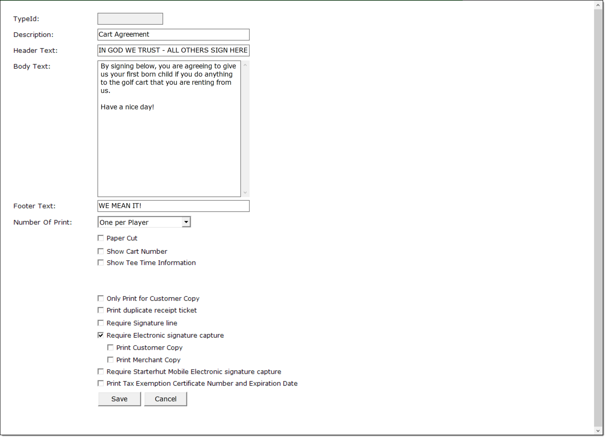Click the Footer Text label
The height and width of the screenshot is (438, 606).
[34, 206]
